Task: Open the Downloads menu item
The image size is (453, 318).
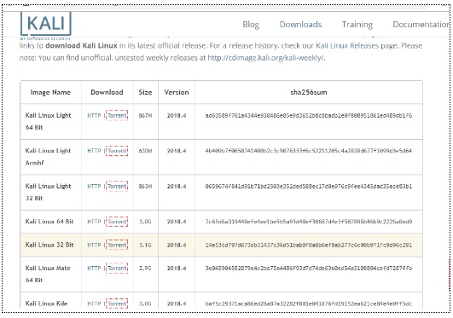Action: click(300, 25)
